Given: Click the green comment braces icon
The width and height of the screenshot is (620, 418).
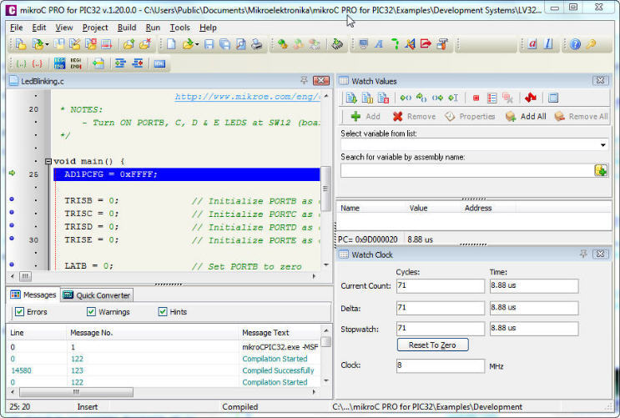Looking at the screenshot, I should pos(22,63).
